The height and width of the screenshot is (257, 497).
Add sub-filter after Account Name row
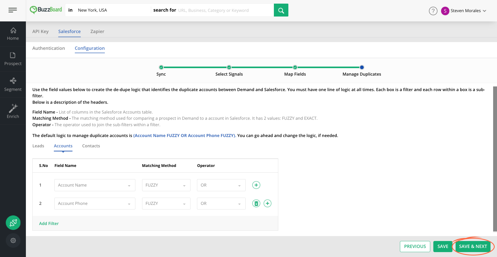(x=256, y=185)
